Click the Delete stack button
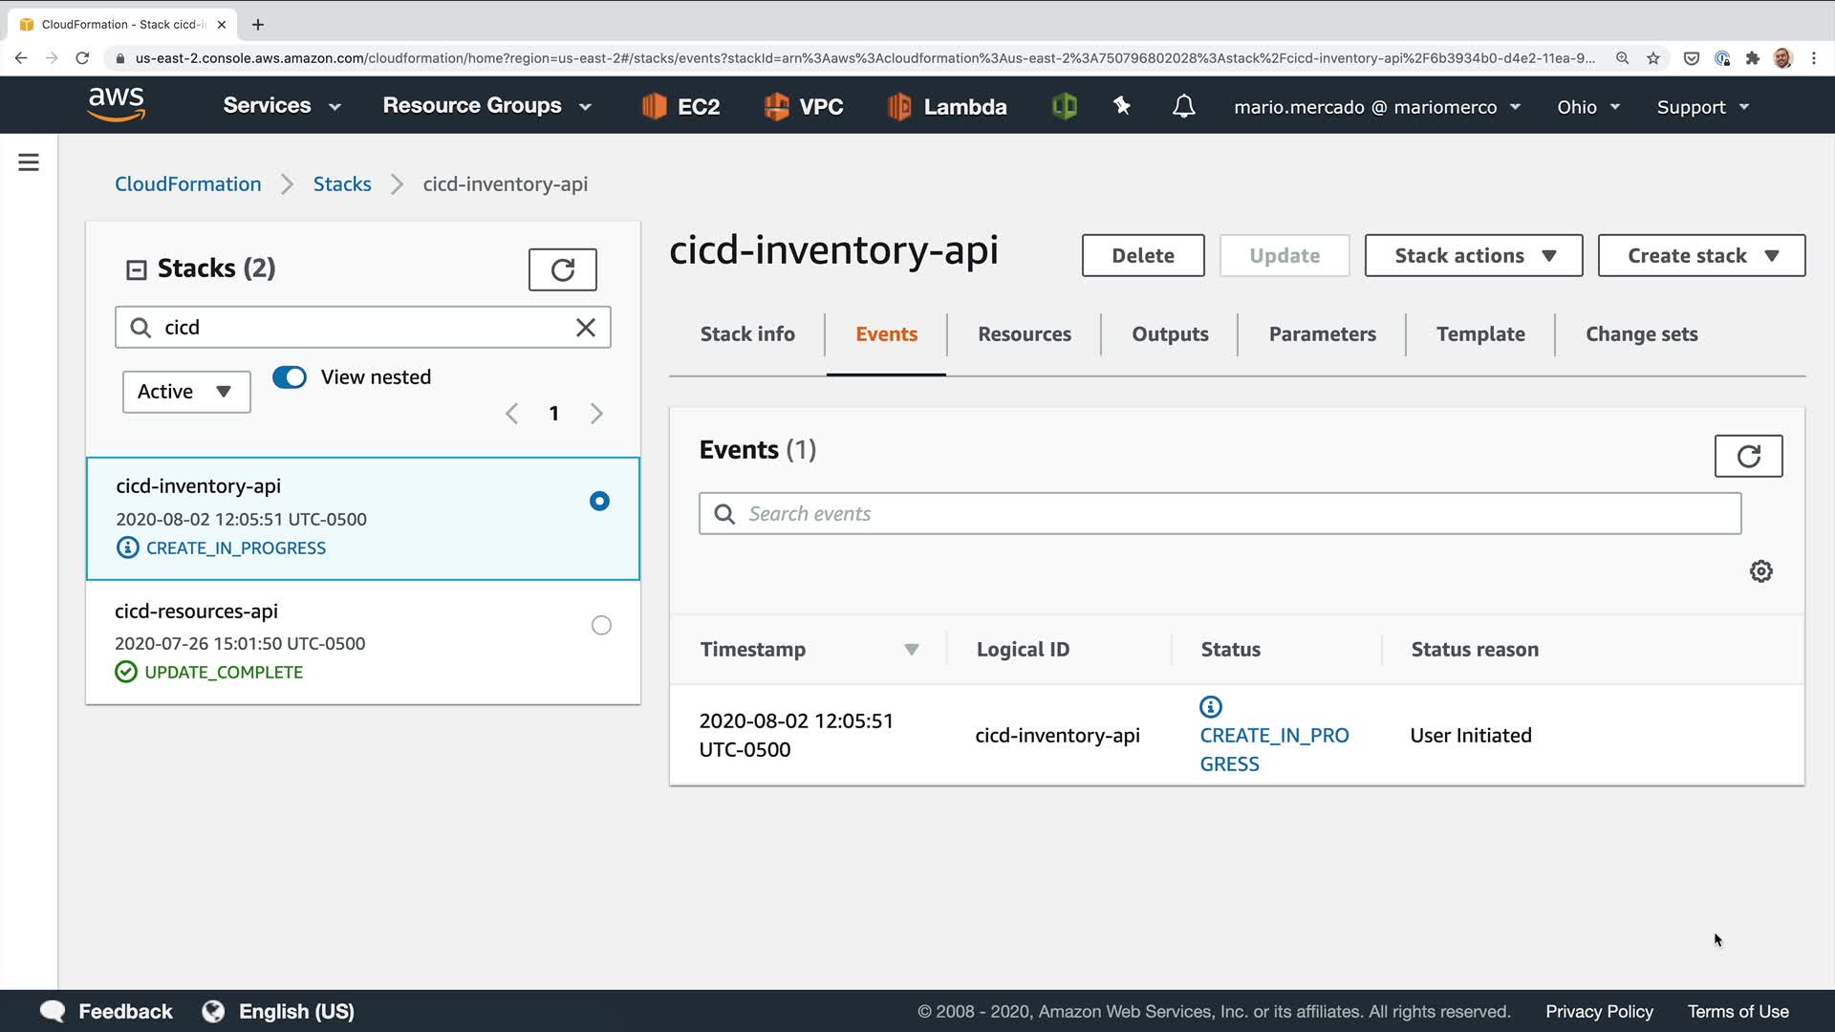 coord(1142,256)
